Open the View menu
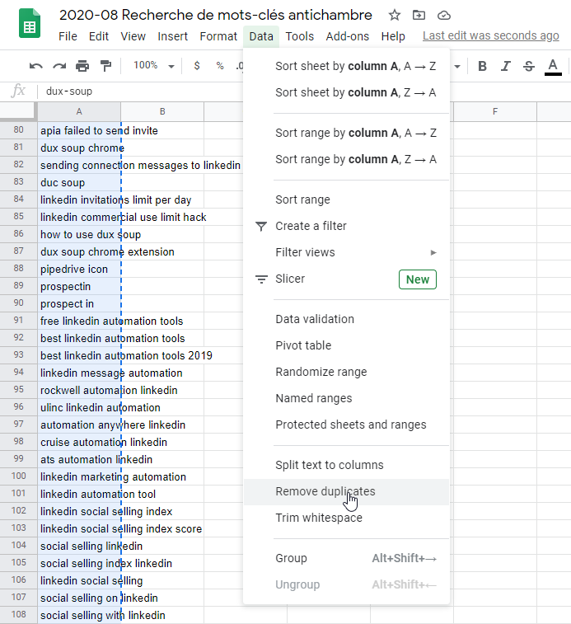 click(133, 36)
